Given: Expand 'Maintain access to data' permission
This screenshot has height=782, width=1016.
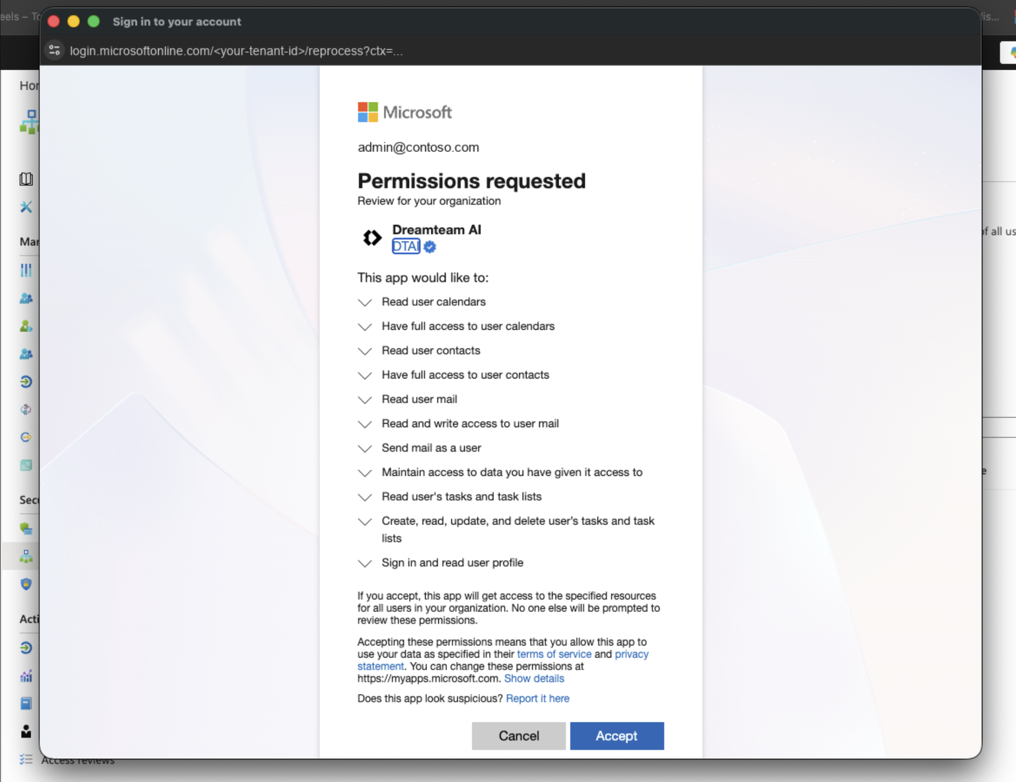Looking at the screenshot, I should click(x=365, y=473).
